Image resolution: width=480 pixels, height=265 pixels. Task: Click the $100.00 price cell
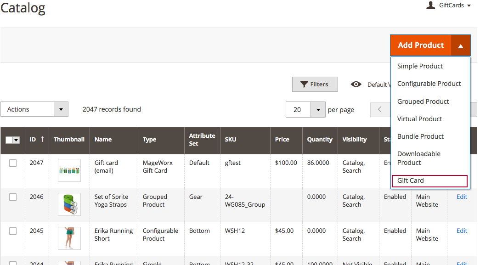coord(286,163)
